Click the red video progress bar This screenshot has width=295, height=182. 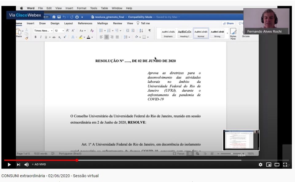pyautogui.click(x=40, y=160)
